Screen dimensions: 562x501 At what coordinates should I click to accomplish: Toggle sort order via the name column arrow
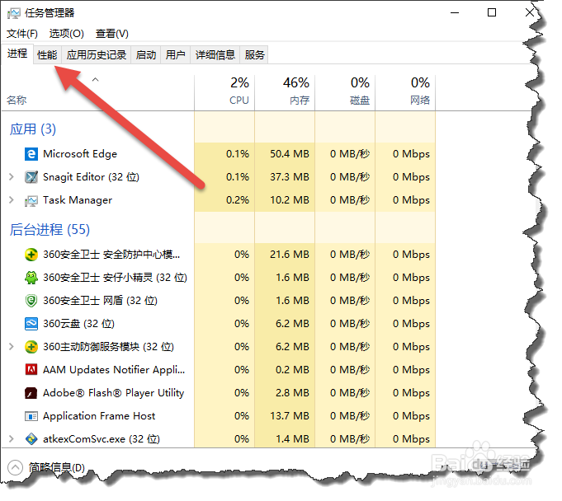pos(96,79)
